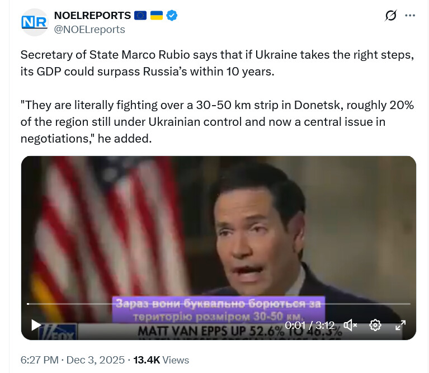Image resolution: width=429 pixels, height=373 pixels.
Task: Open the three-dot more options menu
Action: (410, 16)
